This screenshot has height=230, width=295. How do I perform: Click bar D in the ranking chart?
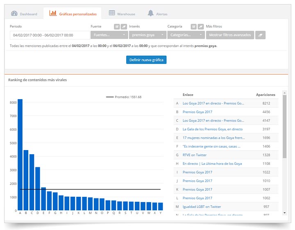pyautogui.click(x=38, y=189)
